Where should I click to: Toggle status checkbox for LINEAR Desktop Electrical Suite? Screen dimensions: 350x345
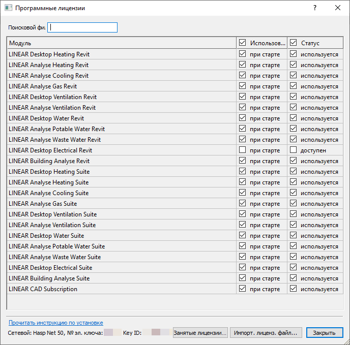pyautogui.click(x=293, y=267)
